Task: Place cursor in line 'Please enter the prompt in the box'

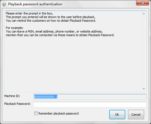Action: (x=30, y=13)
